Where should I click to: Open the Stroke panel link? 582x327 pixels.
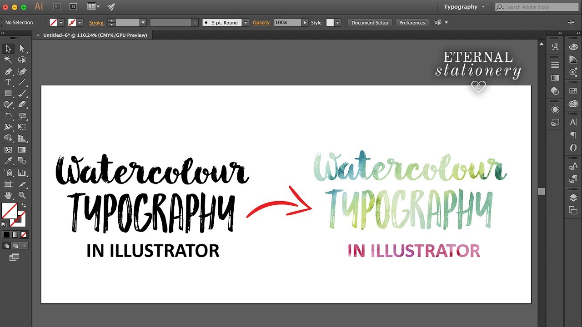[x=96, y=23]
